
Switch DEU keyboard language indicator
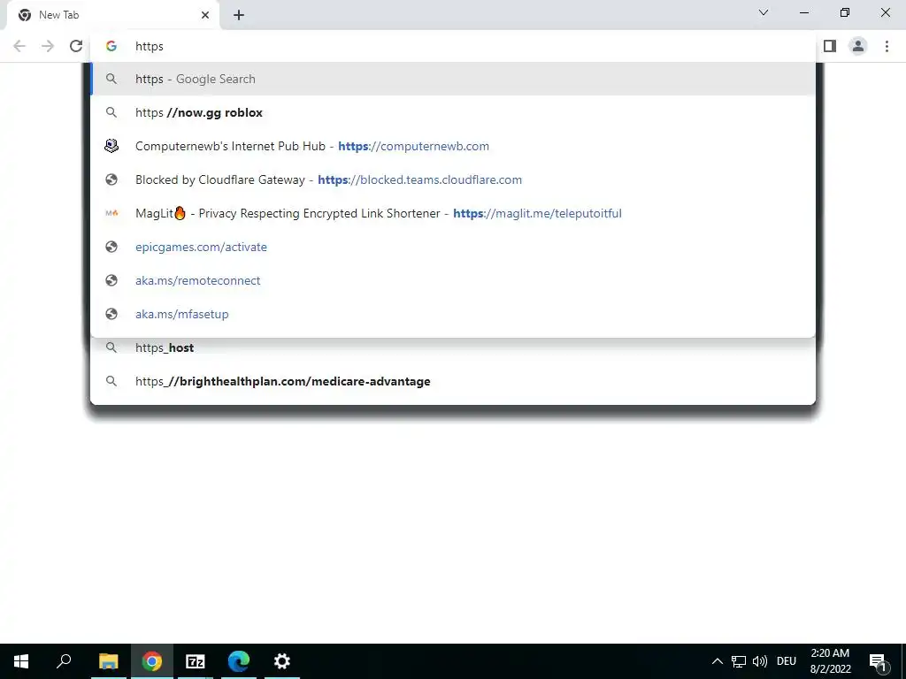coord(787,661)
